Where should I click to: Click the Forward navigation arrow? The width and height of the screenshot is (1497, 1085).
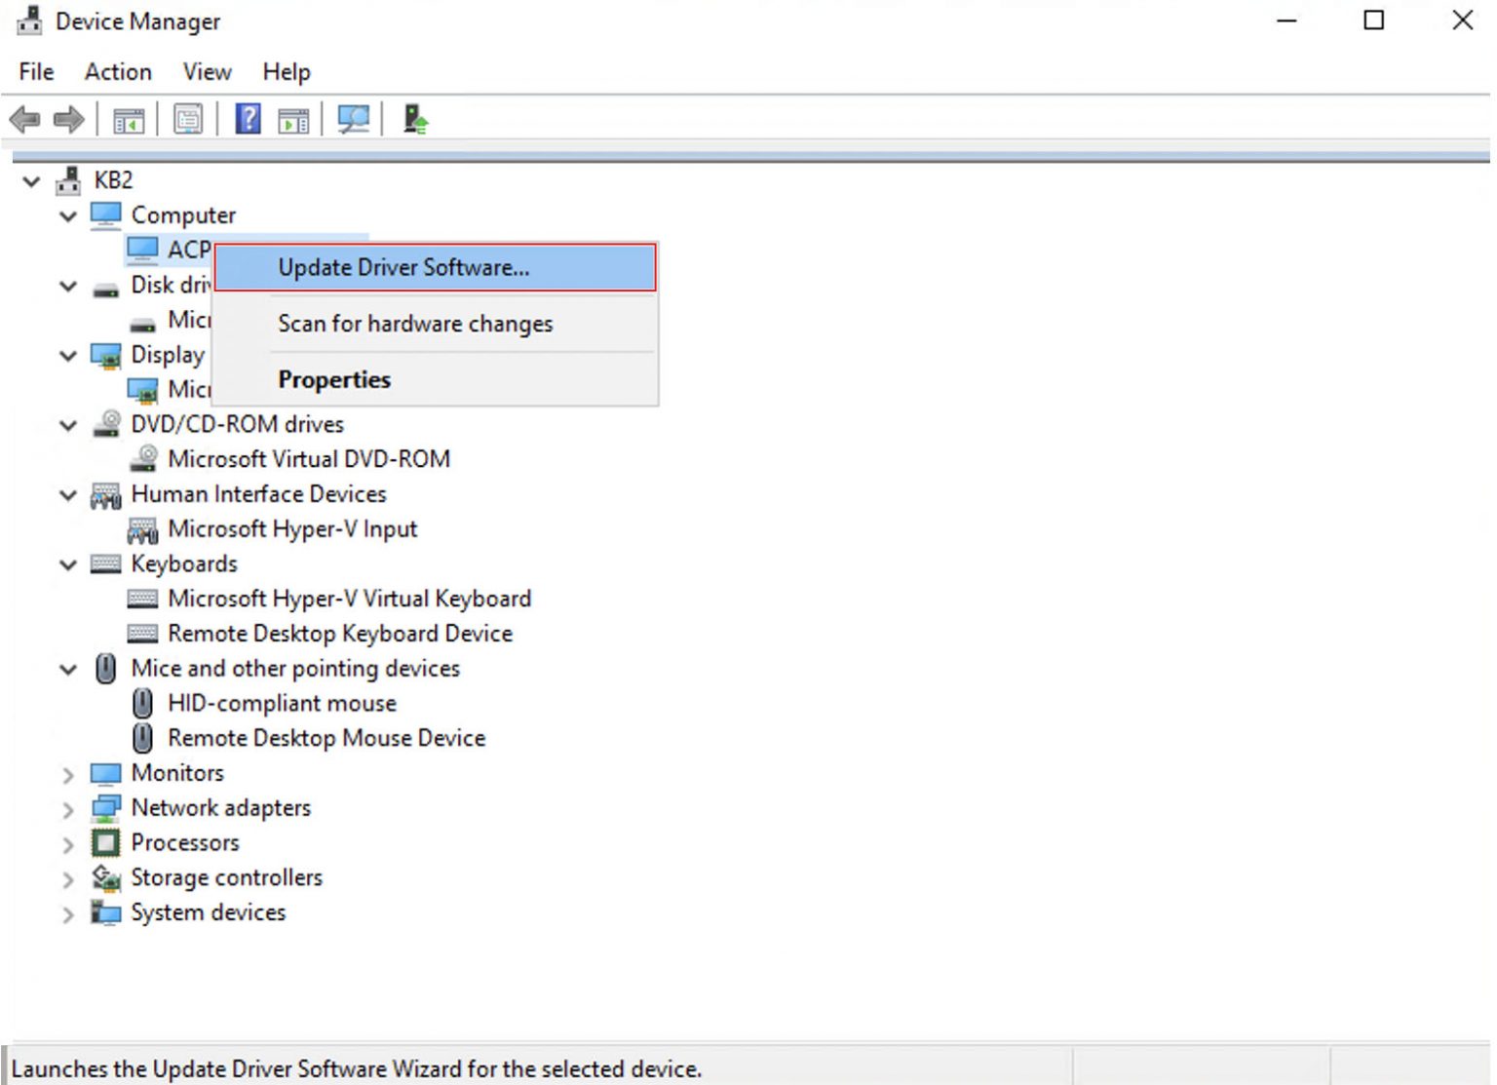[69, 119]
